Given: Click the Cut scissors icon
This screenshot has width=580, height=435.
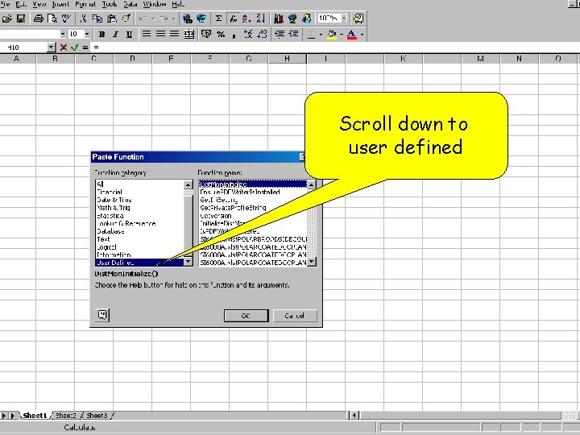Looking at the screenshot, I should click(x=83, y=19).
